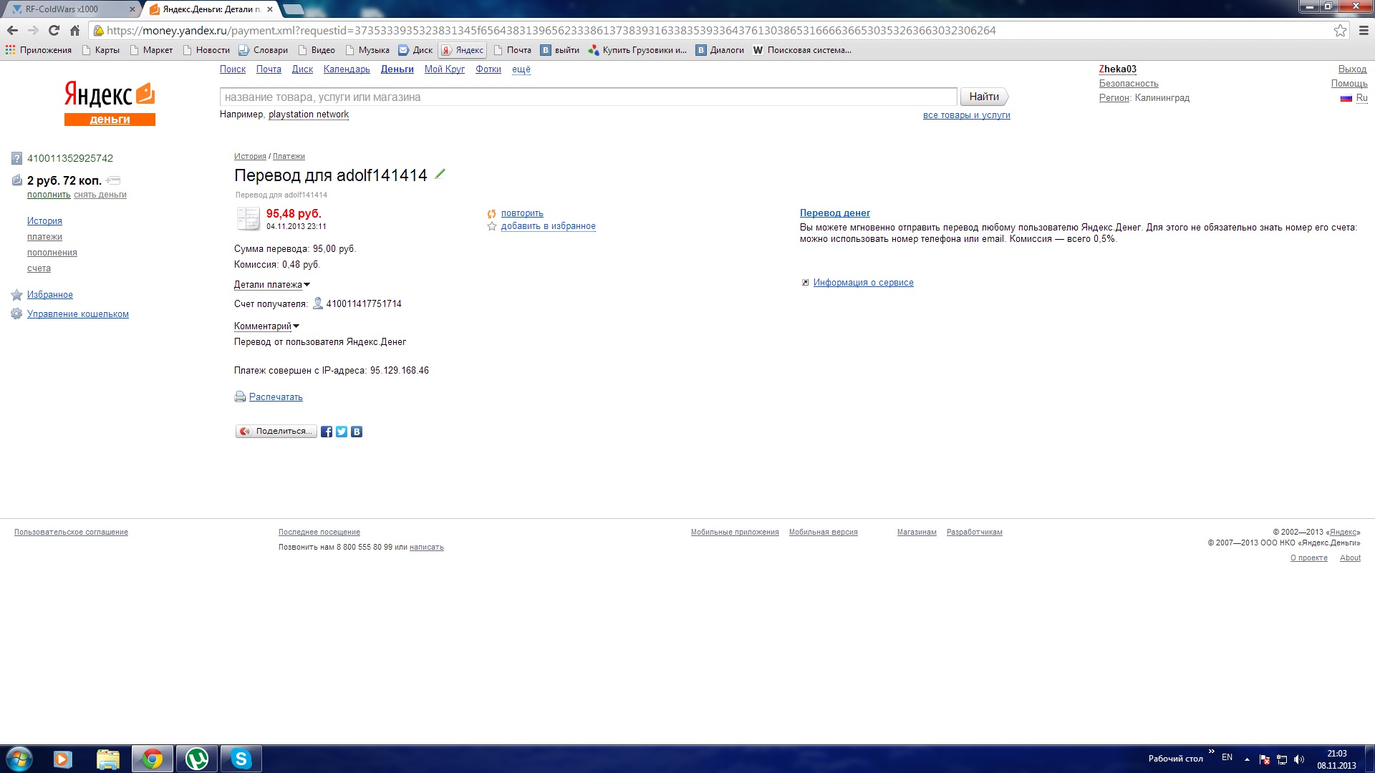Bookmark the page with the star icon

pyautogui.click(x=1340, y=30)
